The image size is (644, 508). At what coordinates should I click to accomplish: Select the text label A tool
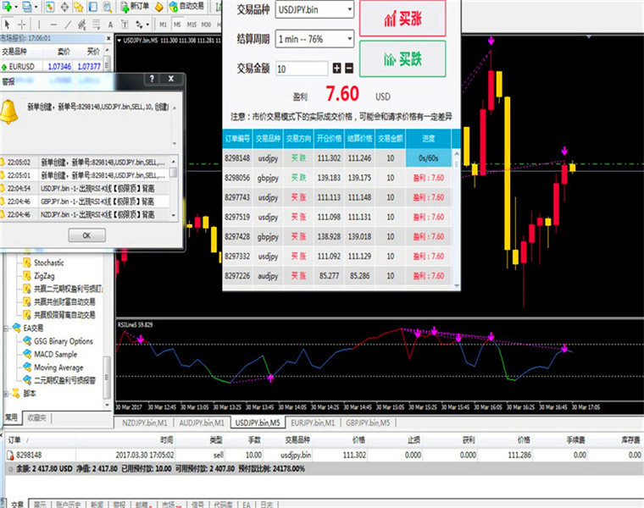pos(110,25)
